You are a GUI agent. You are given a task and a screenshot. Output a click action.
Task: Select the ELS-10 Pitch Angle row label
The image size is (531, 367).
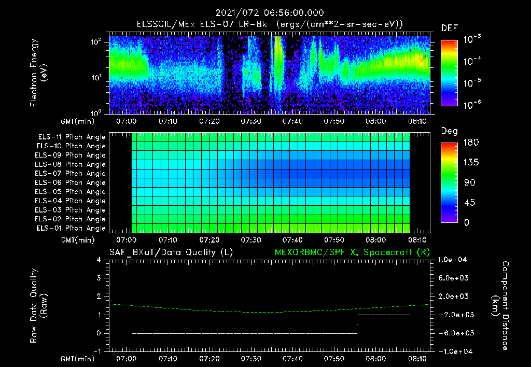tap(71, 146)
